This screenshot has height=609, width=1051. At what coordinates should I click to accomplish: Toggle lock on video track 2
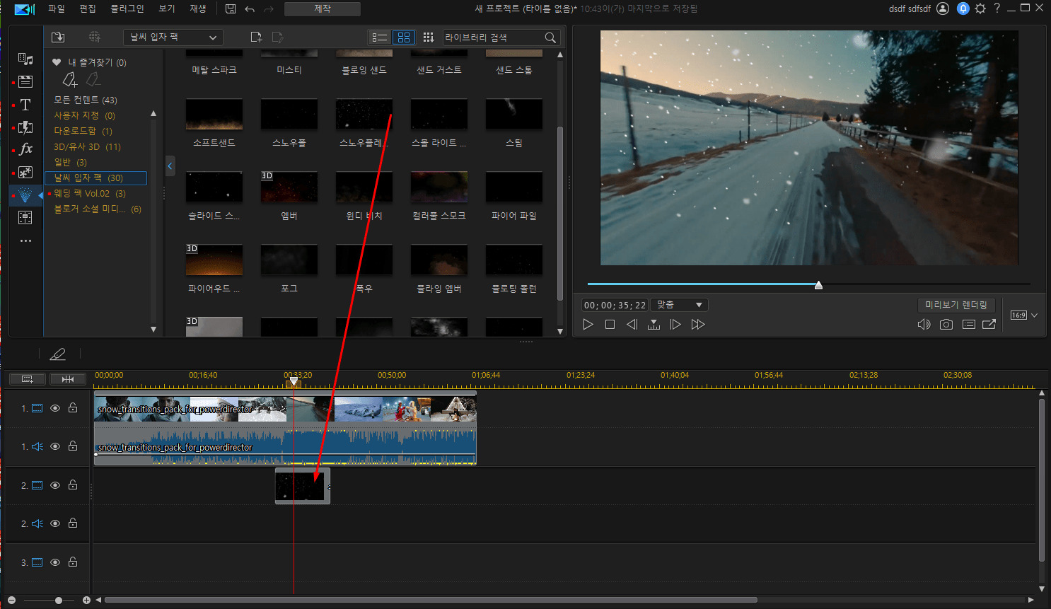point(73,485)
